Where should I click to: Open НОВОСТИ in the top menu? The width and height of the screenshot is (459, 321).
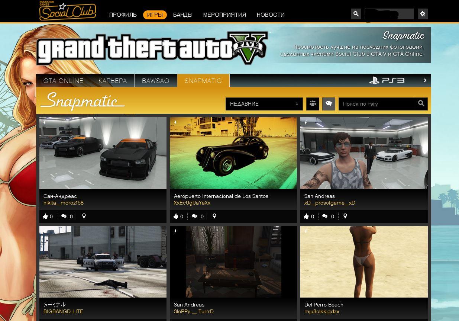pyautogui.click(x=271, y=15)
